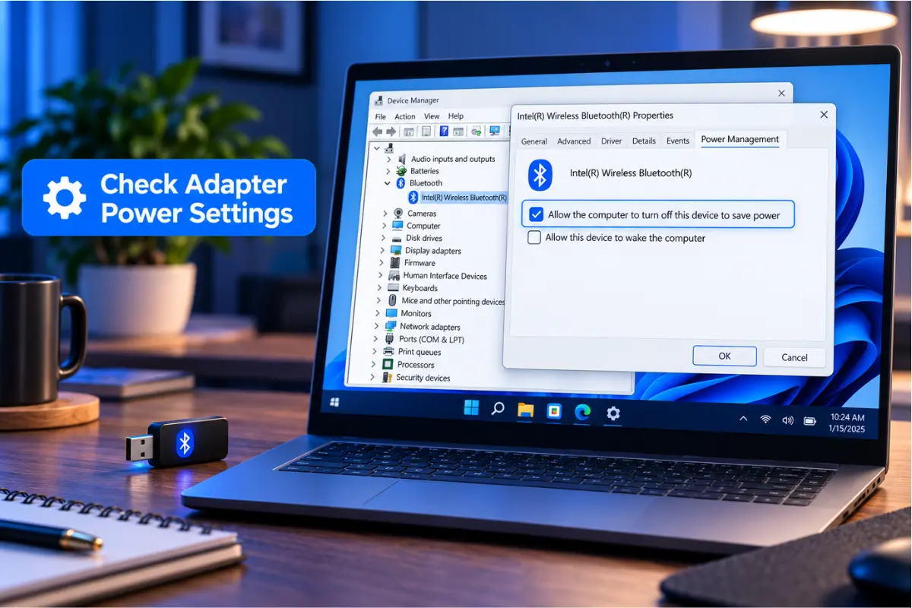Click the Ports (COM & LPT) category icon
The height and width of the screenshot is (608, 912).
(390, 339)
